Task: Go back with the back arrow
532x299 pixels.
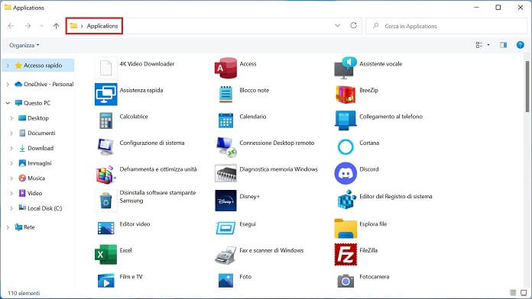Action: (x=11, y=26)
